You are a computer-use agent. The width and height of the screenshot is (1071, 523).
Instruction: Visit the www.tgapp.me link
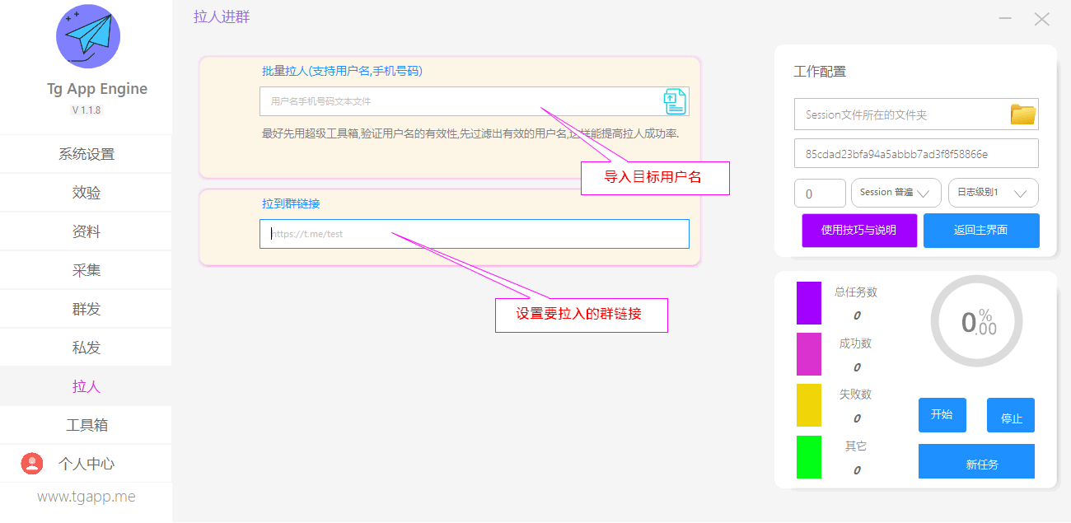86,497
